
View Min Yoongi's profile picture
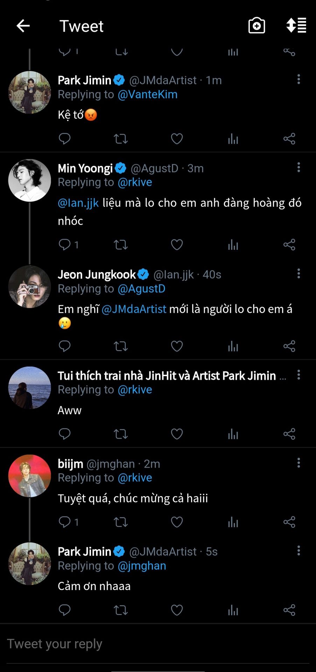tap(30, 180)
